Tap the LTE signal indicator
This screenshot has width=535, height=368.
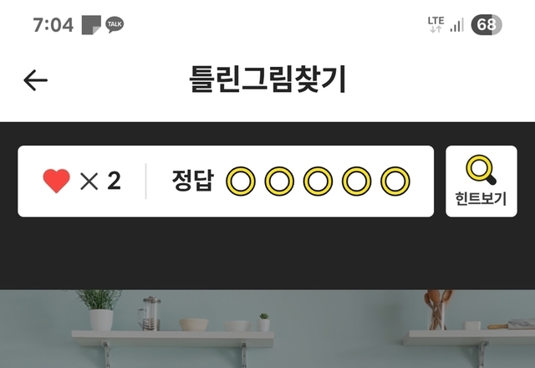[x=436, y=24]
